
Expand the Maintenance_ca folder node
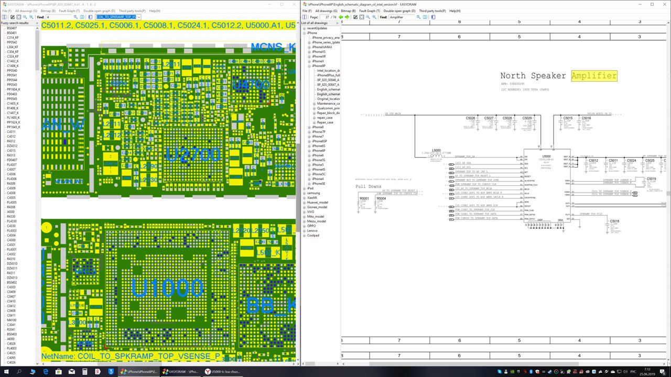[x=314, y=104]
